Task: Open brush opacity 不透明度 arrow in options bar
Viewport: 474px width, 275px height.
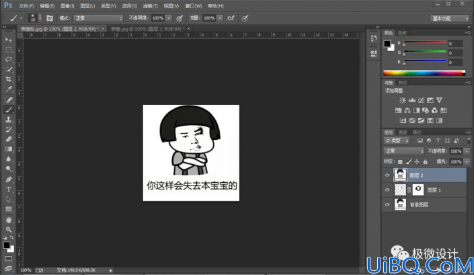Action: [x=169, y=18]
